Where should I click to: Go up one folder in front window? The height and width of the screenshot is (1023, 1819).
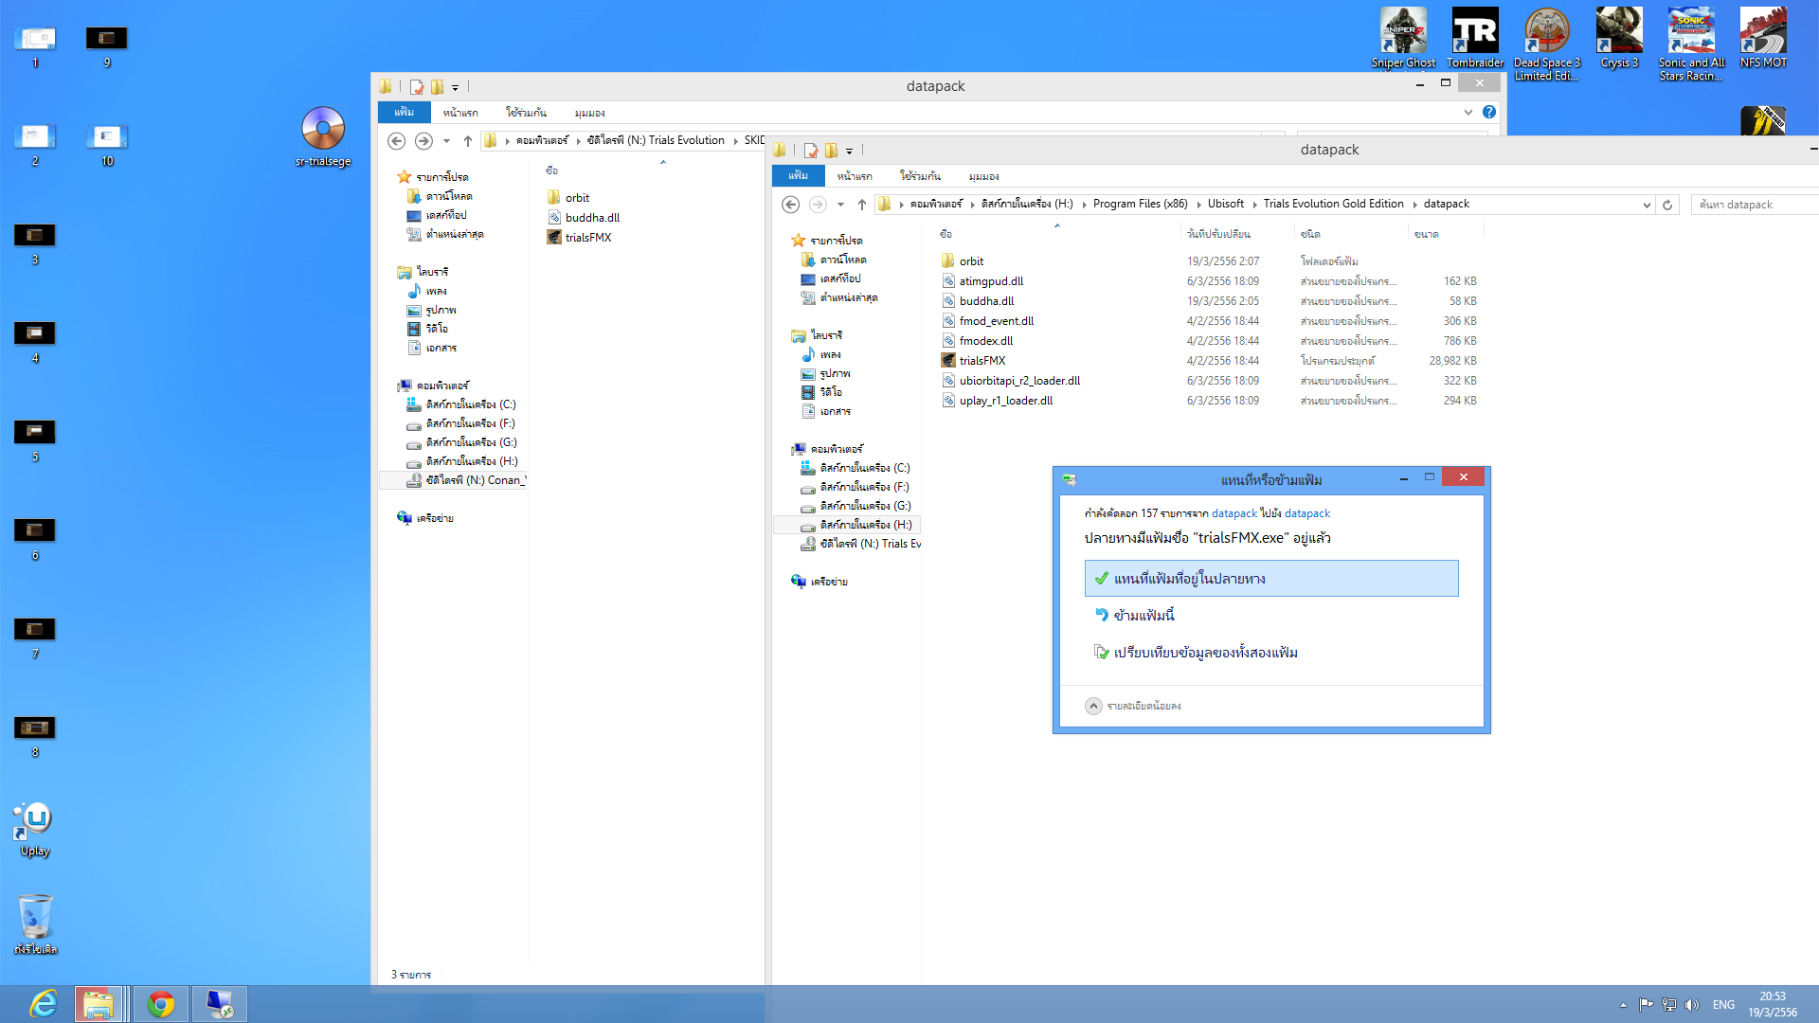point(861,205)
